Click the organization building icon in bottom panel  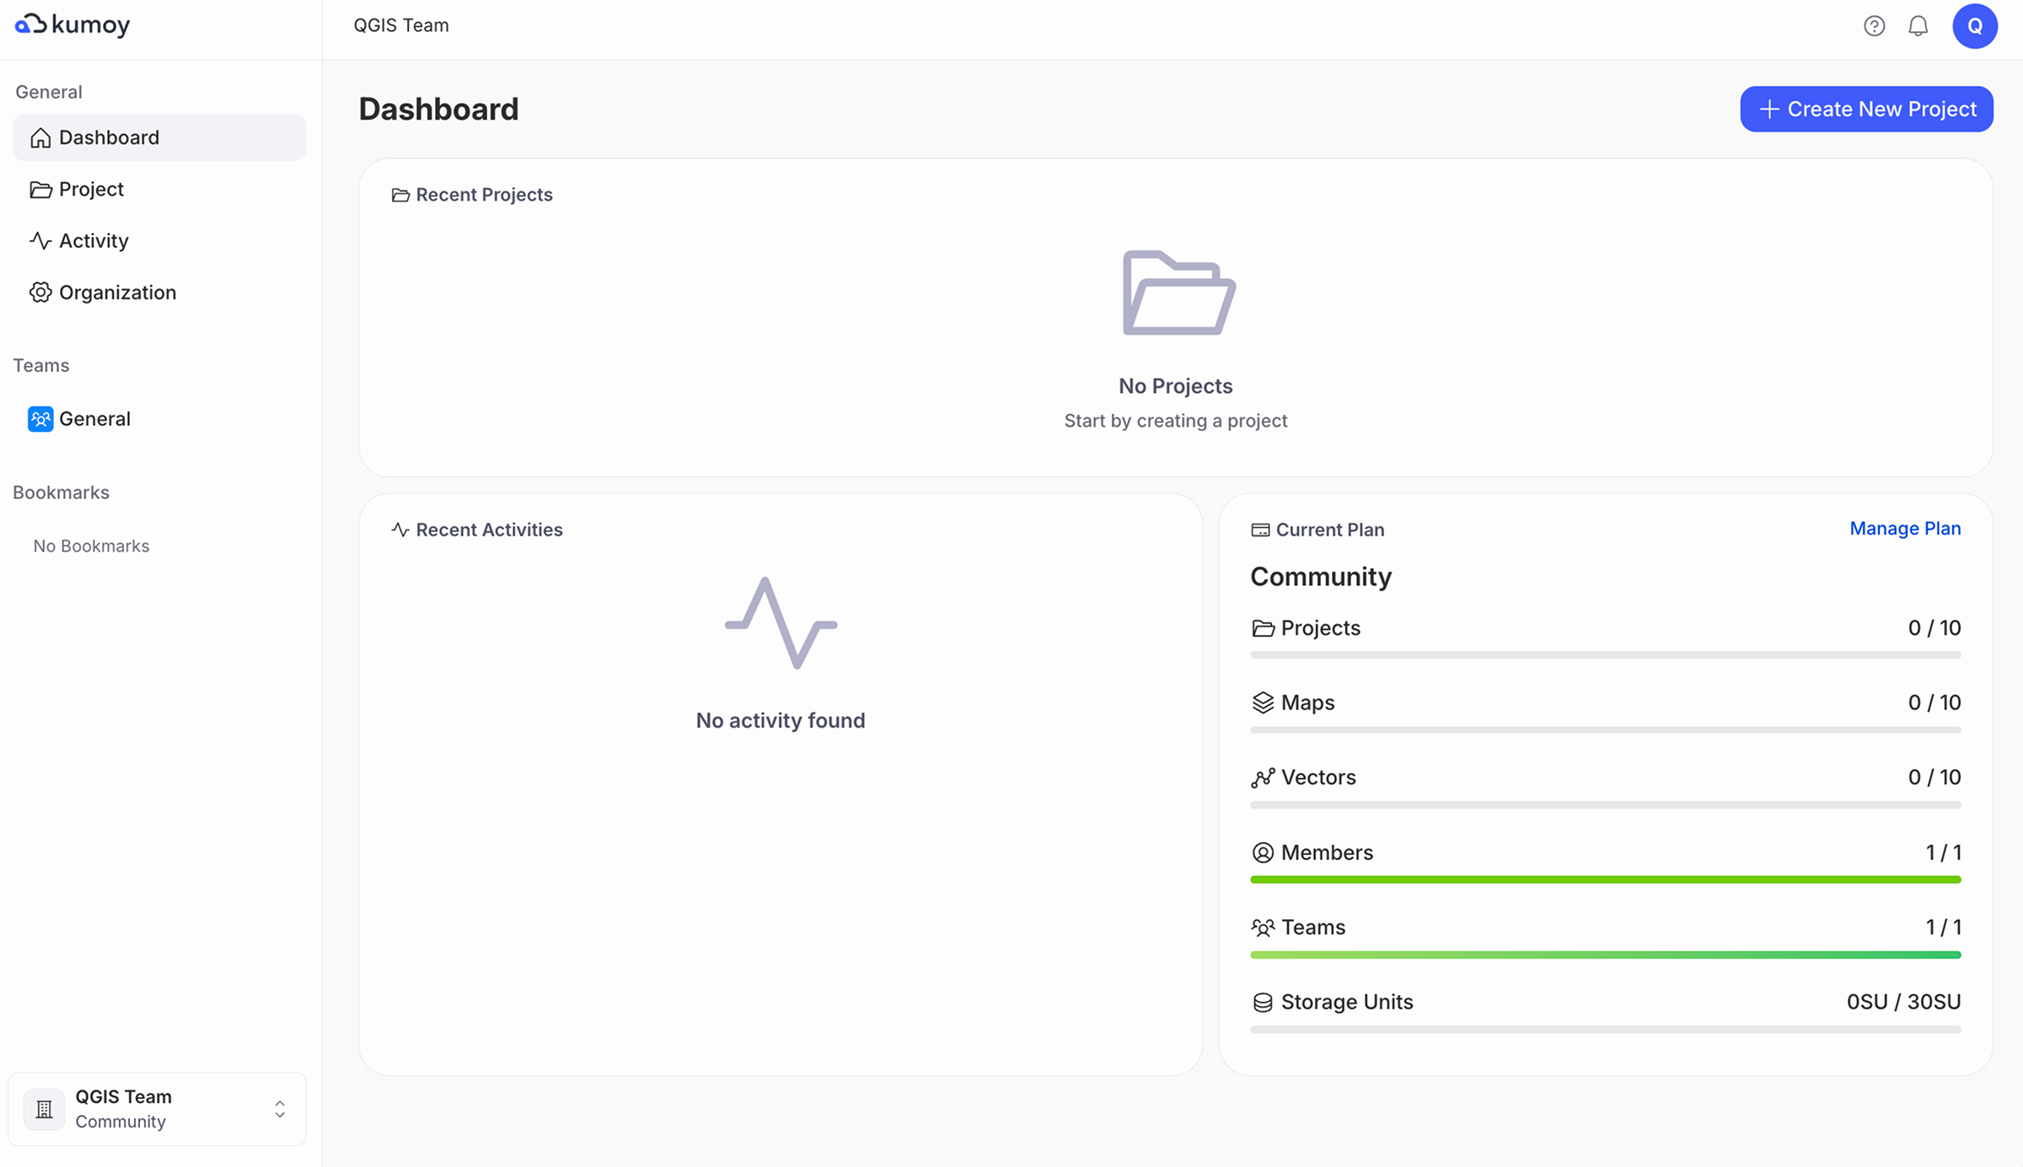click(x=44, y=1108)
